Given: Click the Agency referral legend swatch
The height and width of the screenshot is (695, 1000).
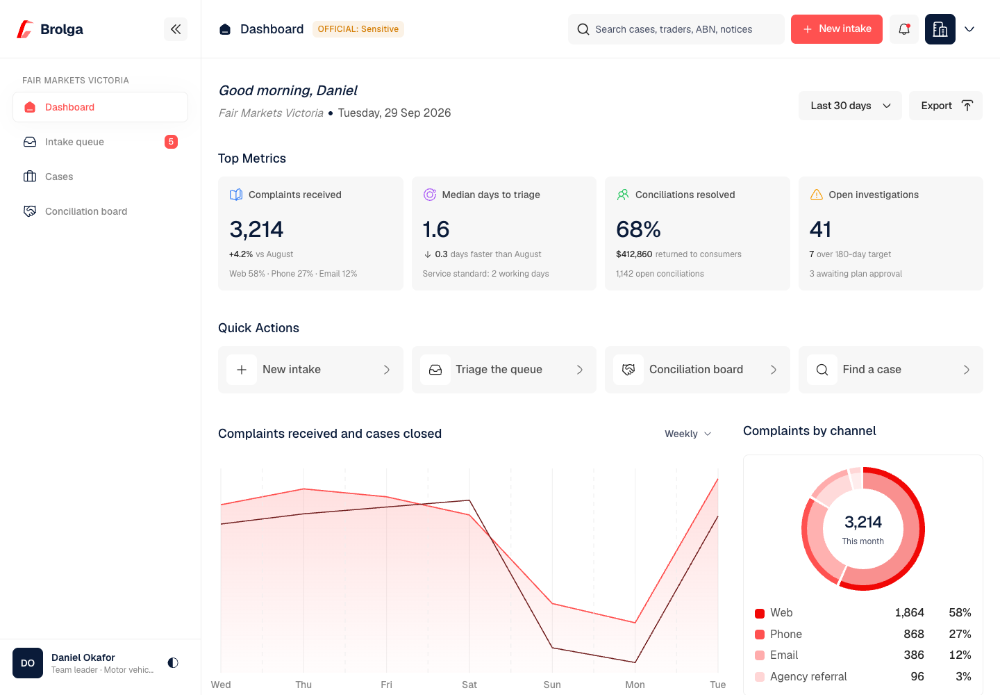Looking at the screenshot, I should pos(760,677).
